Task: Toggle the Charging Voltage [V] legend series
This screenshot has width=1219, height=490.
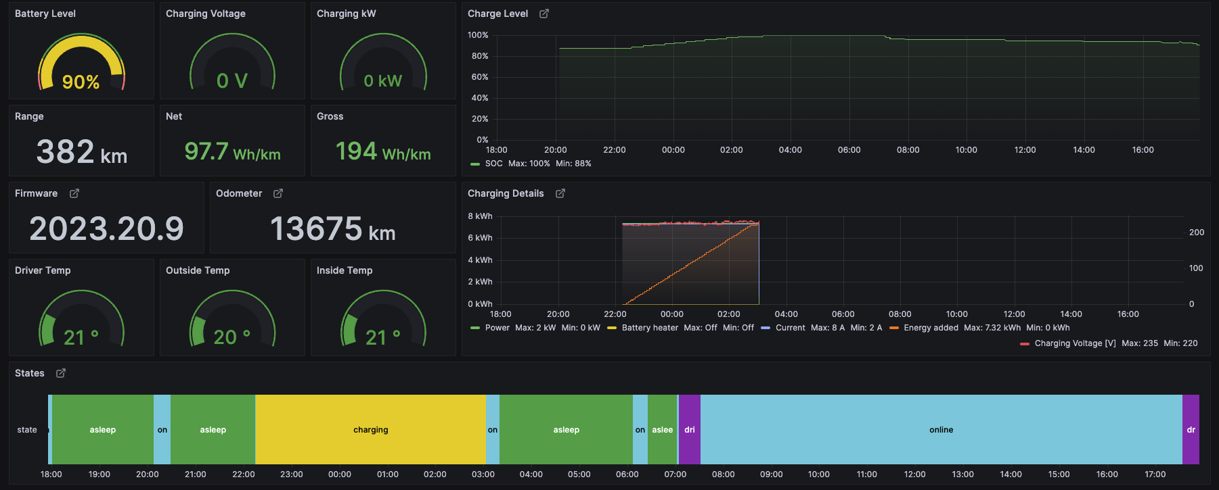Action: [1075, 343]
